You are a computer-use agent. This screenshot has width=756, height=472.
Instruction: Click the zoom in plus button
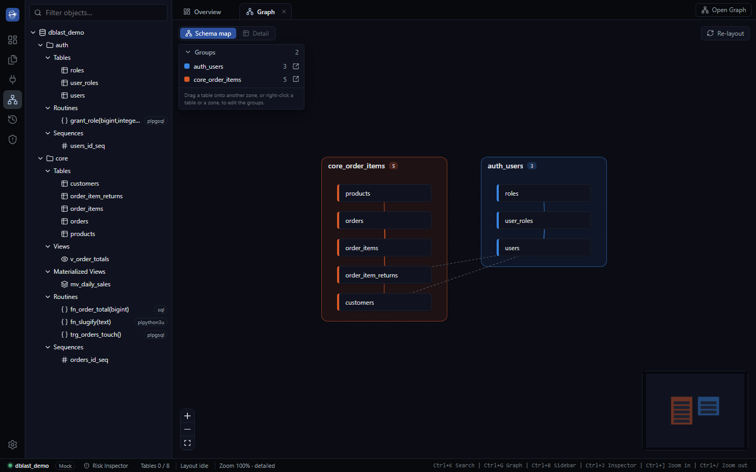pos(187,416)
